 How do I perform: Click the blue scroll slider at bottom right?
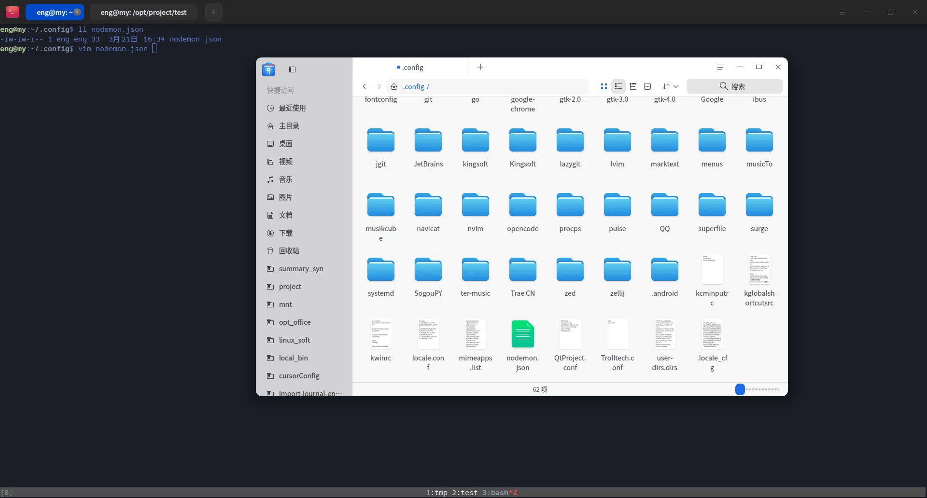point(740,389)
